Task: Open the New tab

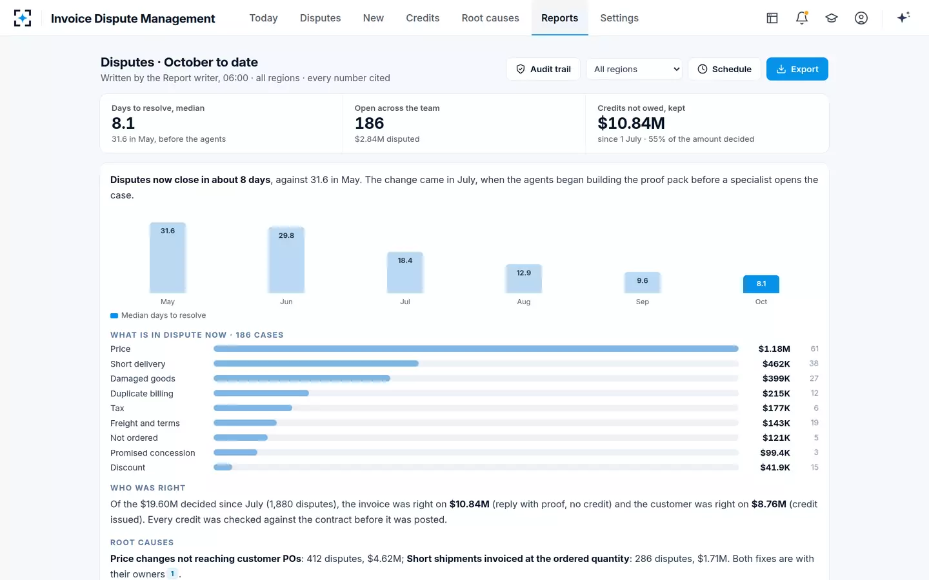Action: pyautogui.click(x=374, y=18)
